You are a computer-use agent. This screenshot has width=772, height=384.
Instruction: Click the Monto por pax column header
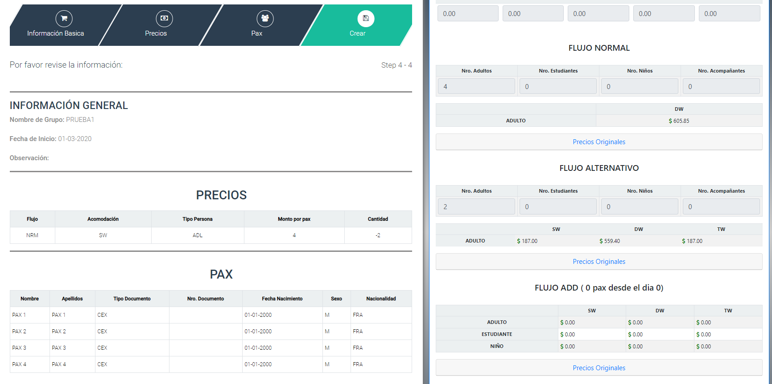click(x=294, y=219)
